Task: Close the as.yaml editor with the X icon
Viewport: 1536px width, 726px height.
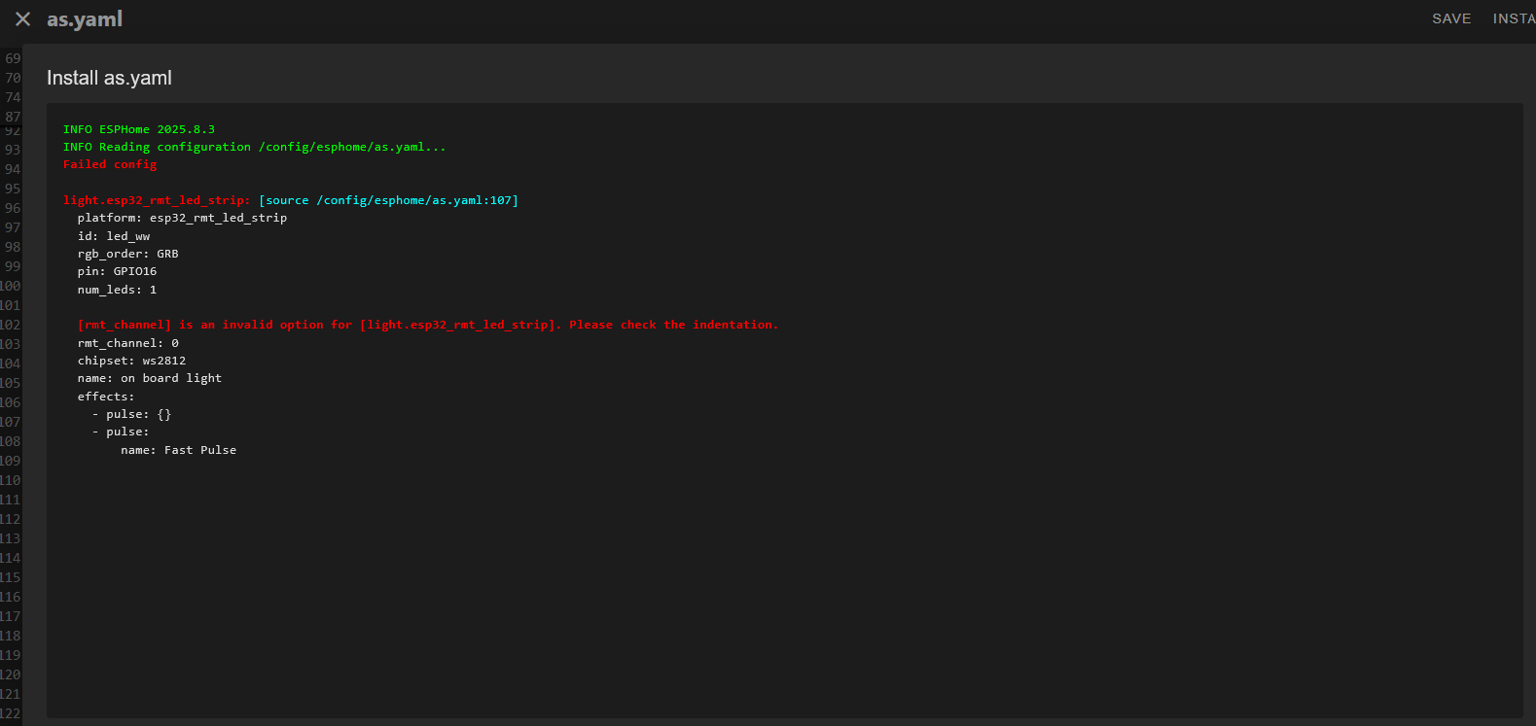Action: [23, 19]
